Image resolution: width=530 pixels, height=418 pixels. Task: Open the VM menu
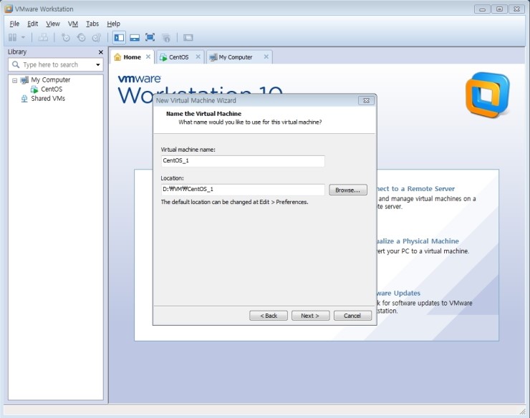click(72, 24)
